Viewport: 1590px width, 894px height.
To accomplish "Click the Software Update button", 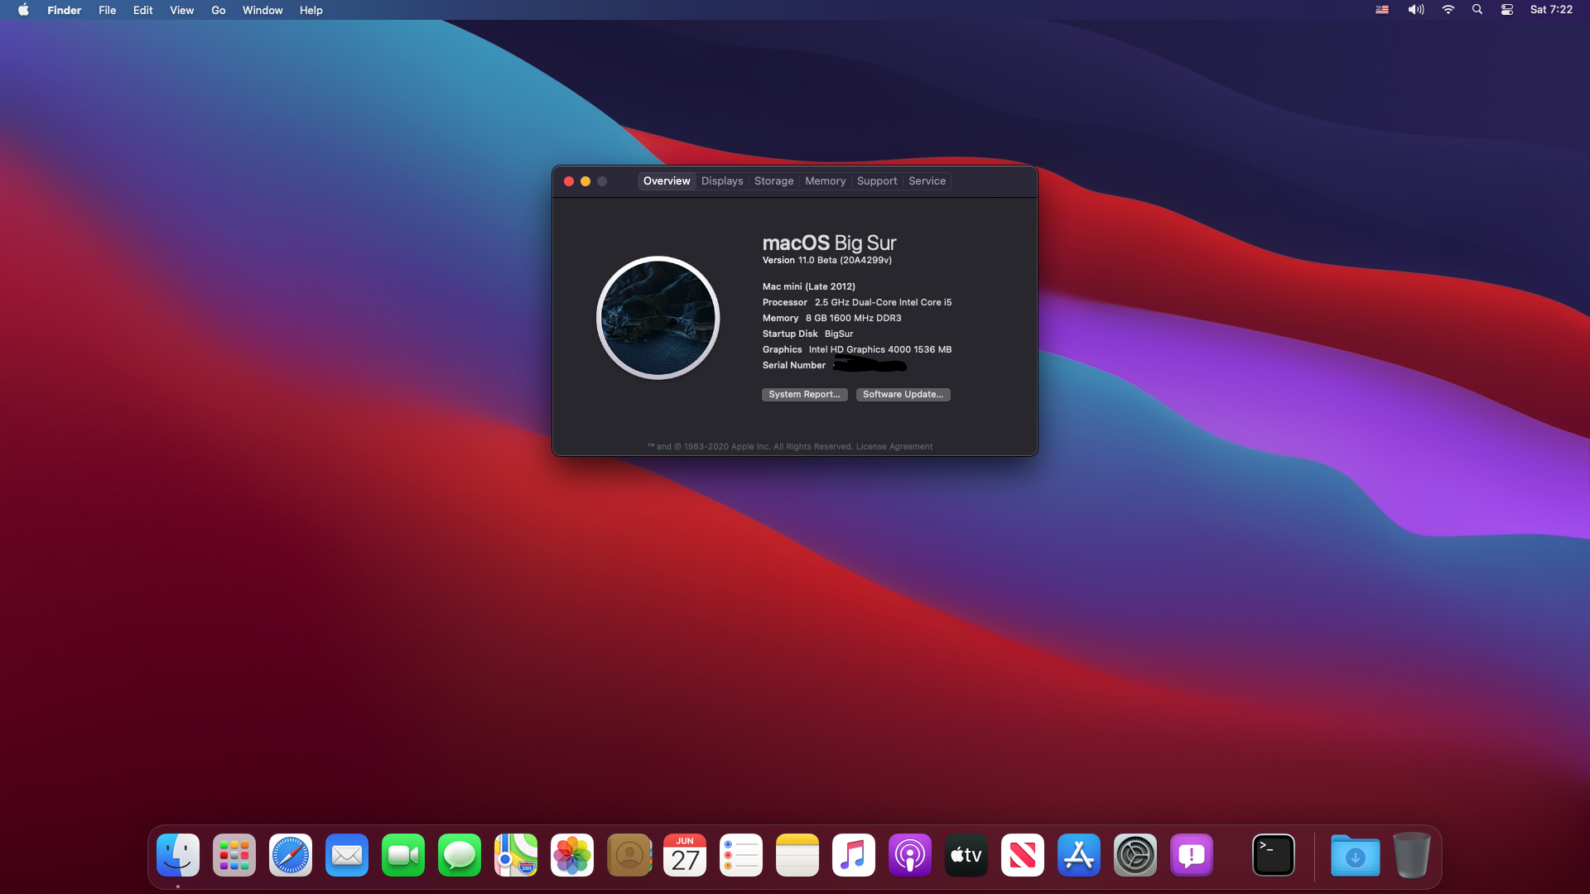I will pos(903,395).
